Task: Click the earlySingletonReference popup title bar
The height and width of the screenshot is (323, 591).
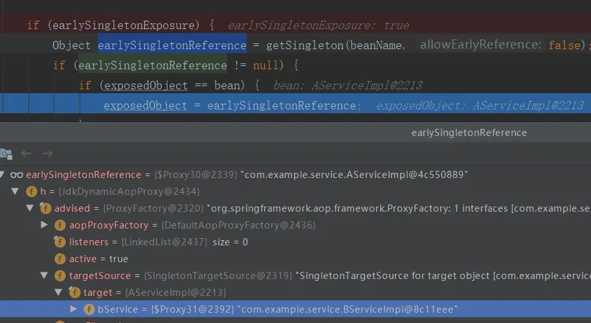Action: tap(295, 133)
